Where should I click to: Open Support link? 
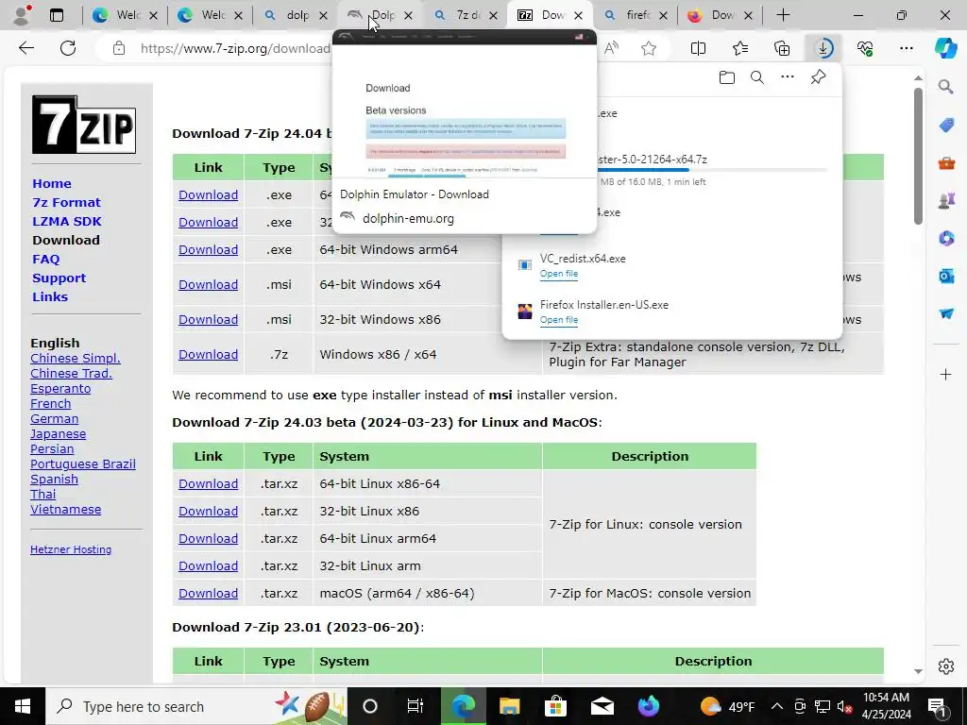[59, 278]
